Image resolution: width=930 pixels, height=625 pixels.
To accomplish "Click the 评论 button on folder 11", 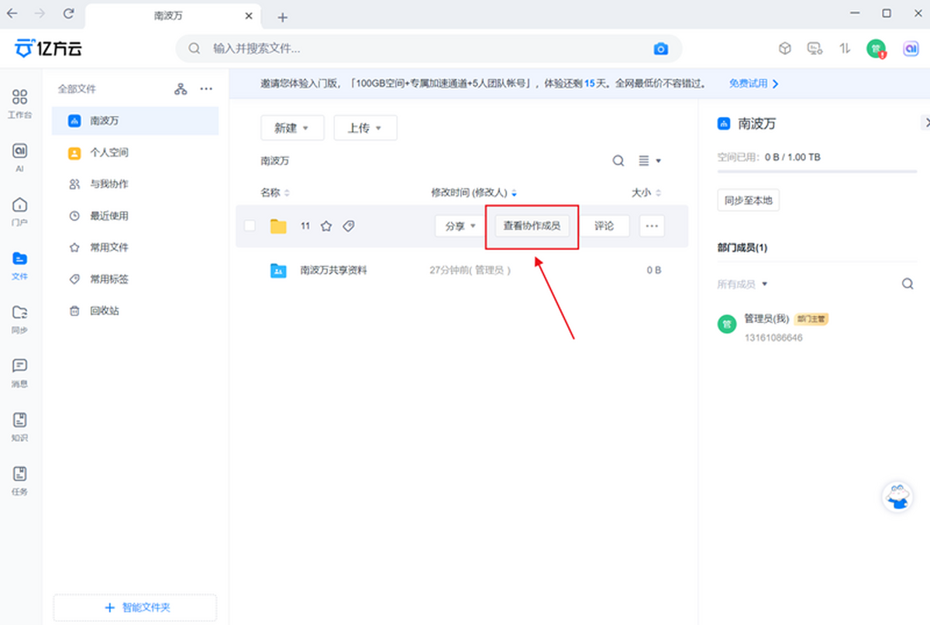I will pyautogui.click(x=604, y=226).
